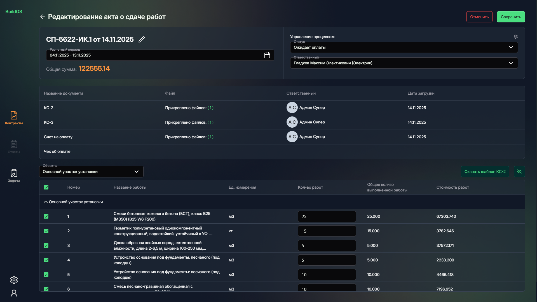Go to Отчеты in the sidebar

pos(14,147)
